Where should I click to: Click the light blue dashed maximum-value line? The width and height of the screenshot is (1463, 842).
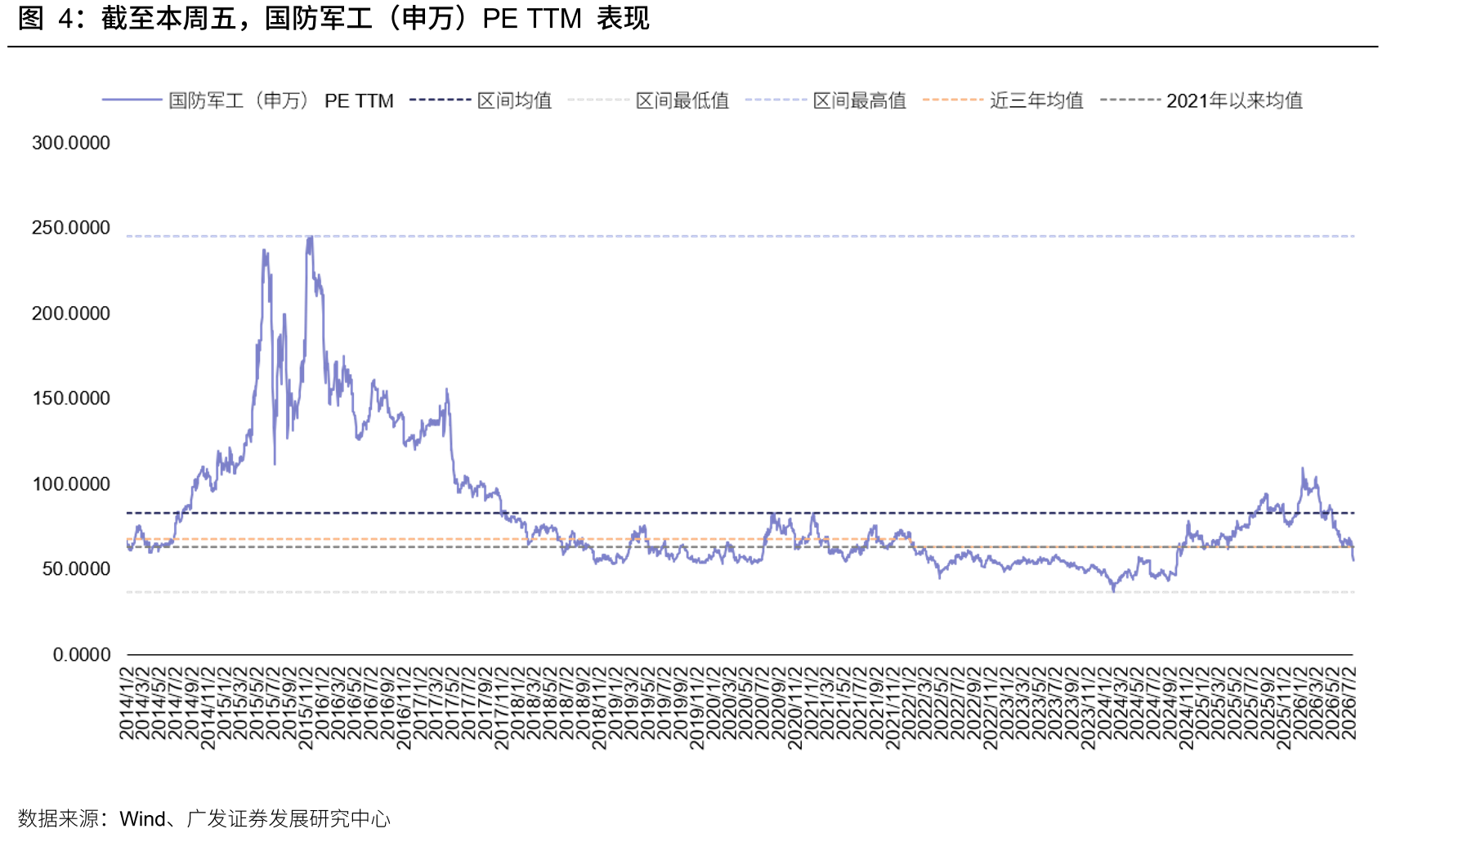(x=740, y=236)
